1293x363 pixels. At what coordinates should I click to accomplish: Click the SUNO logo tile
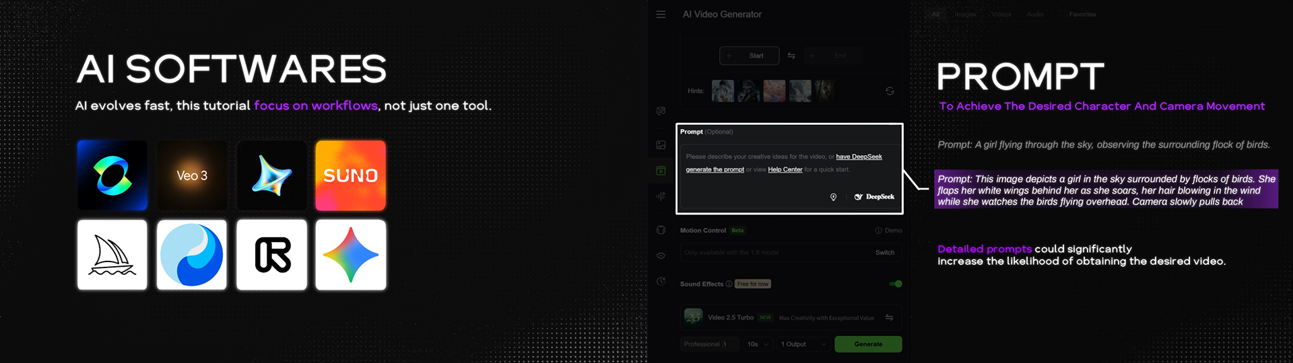click(351, 175)
